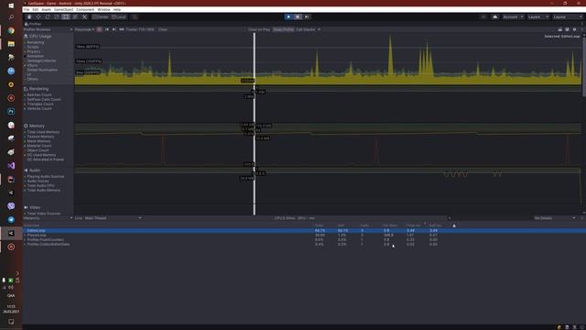The height and width of the screenshot is (330, 586).
Task: Open the GameObject menu
Action: pos(63,9)
